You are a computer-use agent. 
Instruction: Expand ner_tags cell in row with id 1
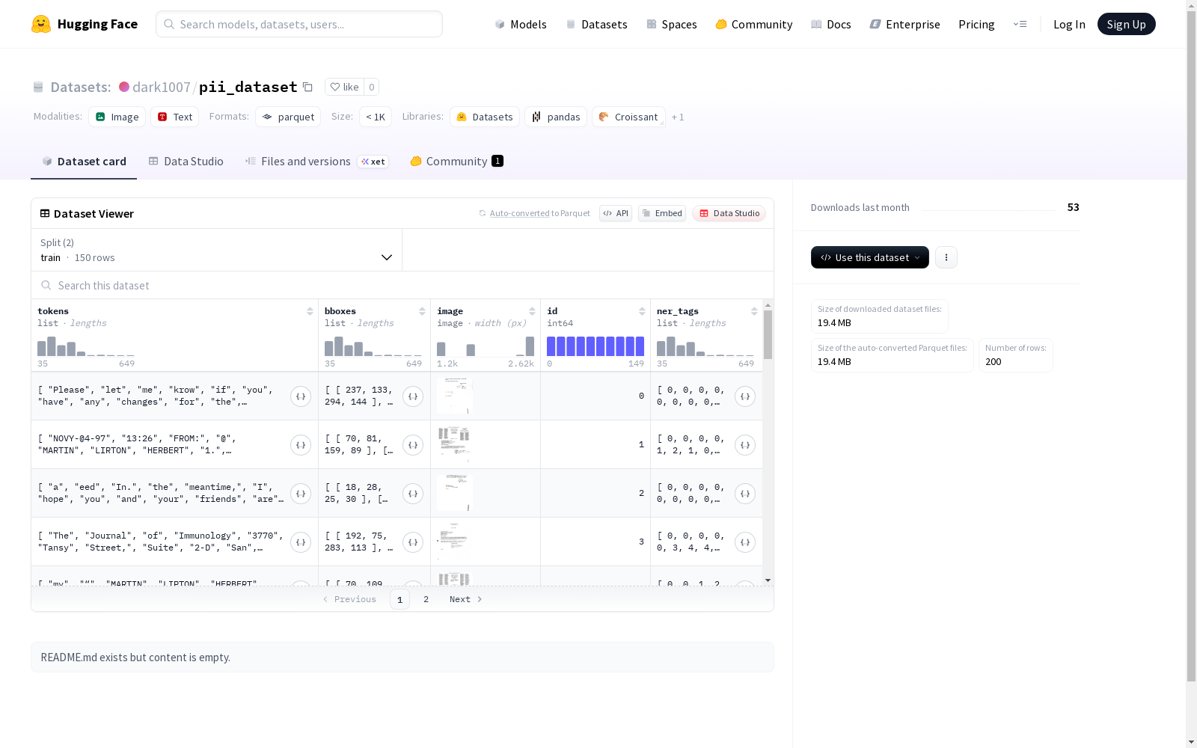tap(745, 445)
